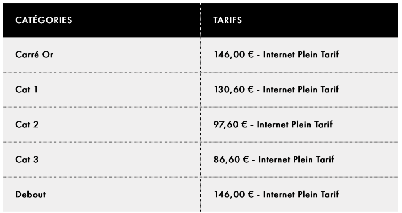Viewport: 402px width, 213px height.
Task: Click the 130,60 € Internet Plein Tarif price
Action: (x=276, y=90)
